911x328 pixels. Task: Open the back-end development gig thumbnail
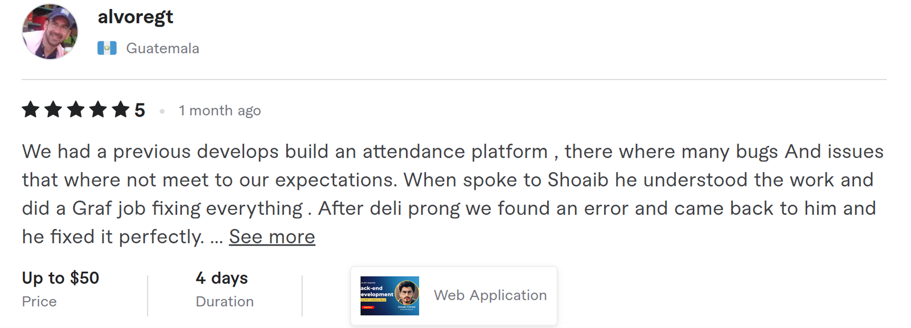point(389,296)
